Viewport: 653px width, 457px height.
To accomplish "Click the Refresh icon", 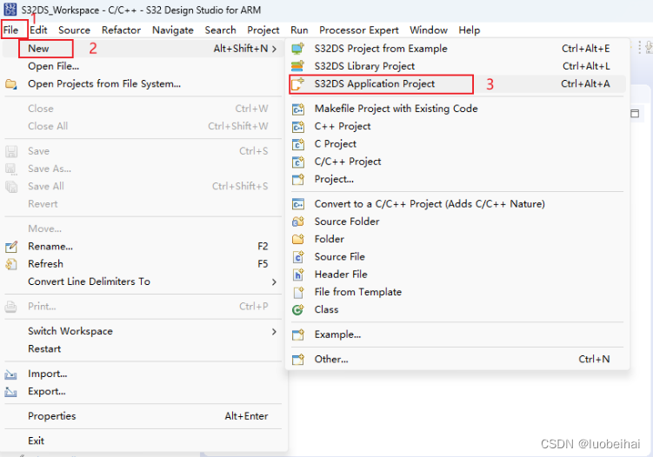I will click(x=11, y=264).
